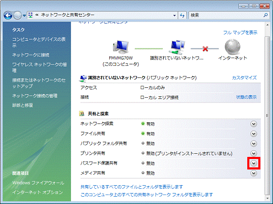Screen dimensions: 273x204
Task: Open ネットワーク接続の管理 task
Action: pyautogui.click(x=35, y=96)
